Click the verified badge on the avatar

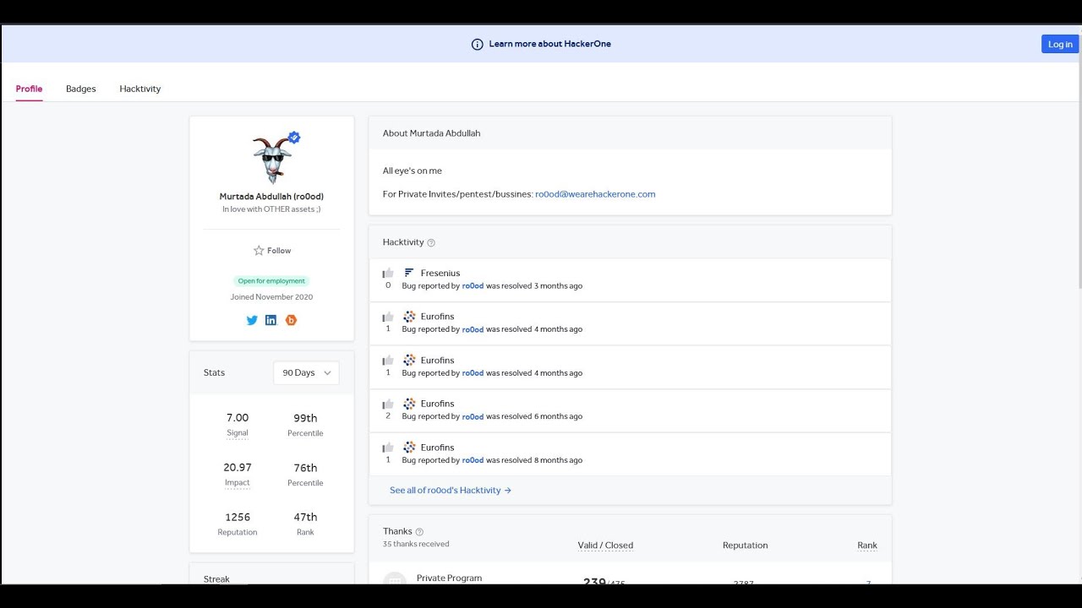tap(294, 138)
